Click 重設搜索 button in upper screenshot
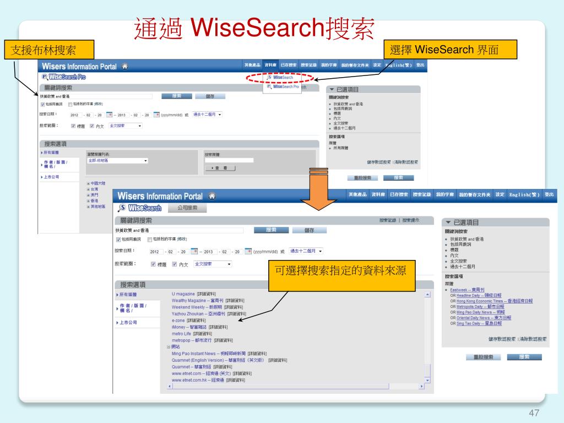The image size is (564, 423). pyautogui.click(x=362, y=178)
